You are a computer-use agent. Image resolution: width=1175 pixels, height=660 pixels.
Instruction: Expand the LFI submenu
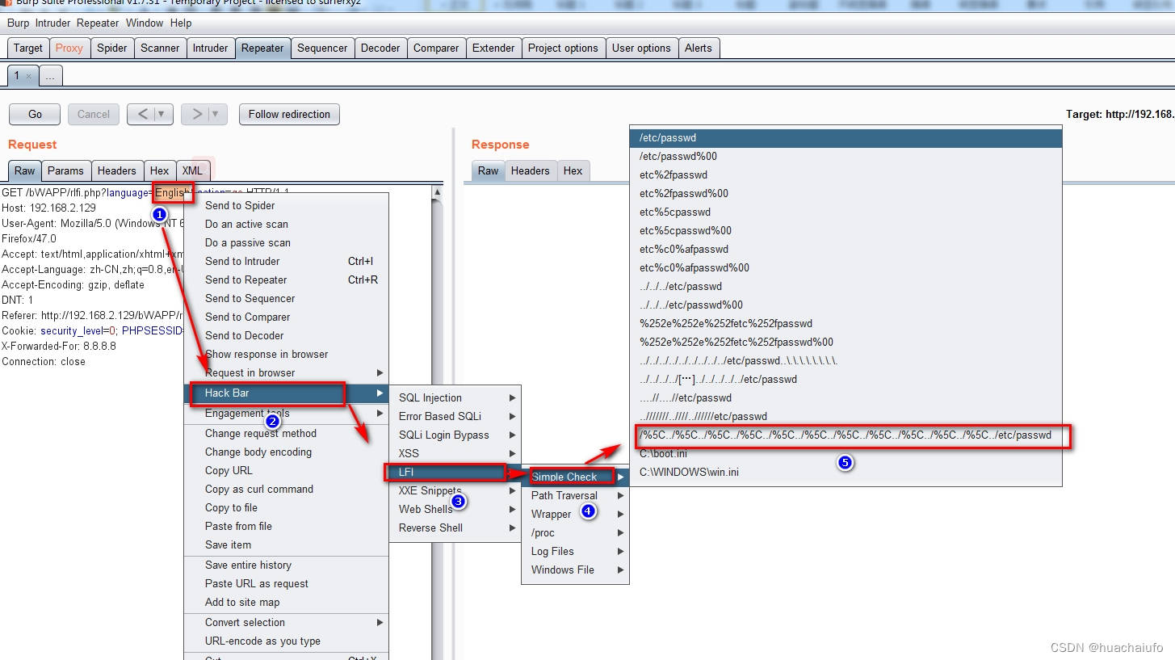(x=455, y=472)
